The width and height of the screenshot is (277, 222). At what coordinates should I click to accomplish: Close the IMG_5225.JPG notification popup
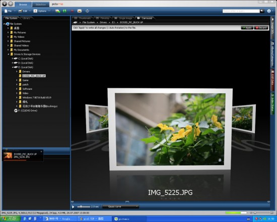(41, 151)
